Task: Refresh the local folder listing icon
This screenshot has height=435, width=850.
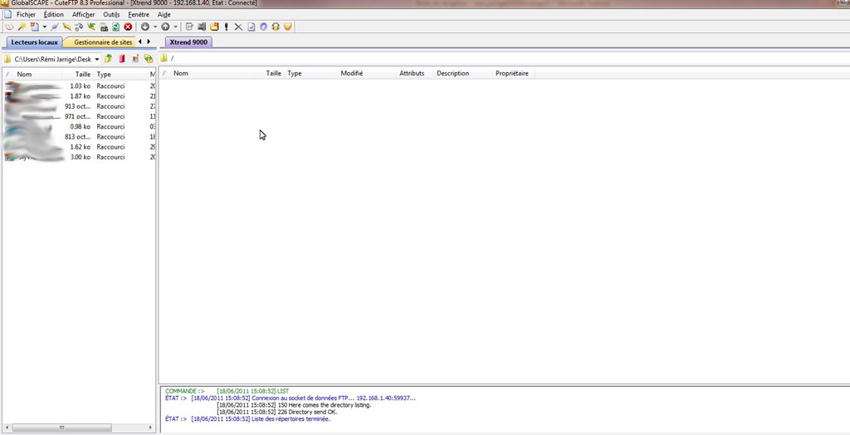Action: [x=149, y=59]
